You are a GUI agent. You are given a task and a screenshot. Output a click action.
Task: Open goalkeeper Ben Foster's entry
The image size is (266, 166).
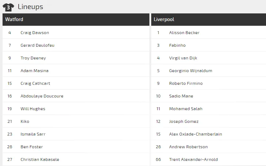click(x=31, y=147)
